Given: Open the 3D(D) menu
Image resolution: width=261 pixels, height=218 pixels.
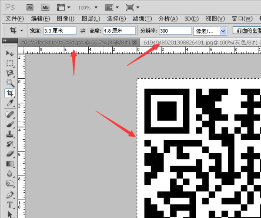Looking at the screenshot, I should [191, 18].
